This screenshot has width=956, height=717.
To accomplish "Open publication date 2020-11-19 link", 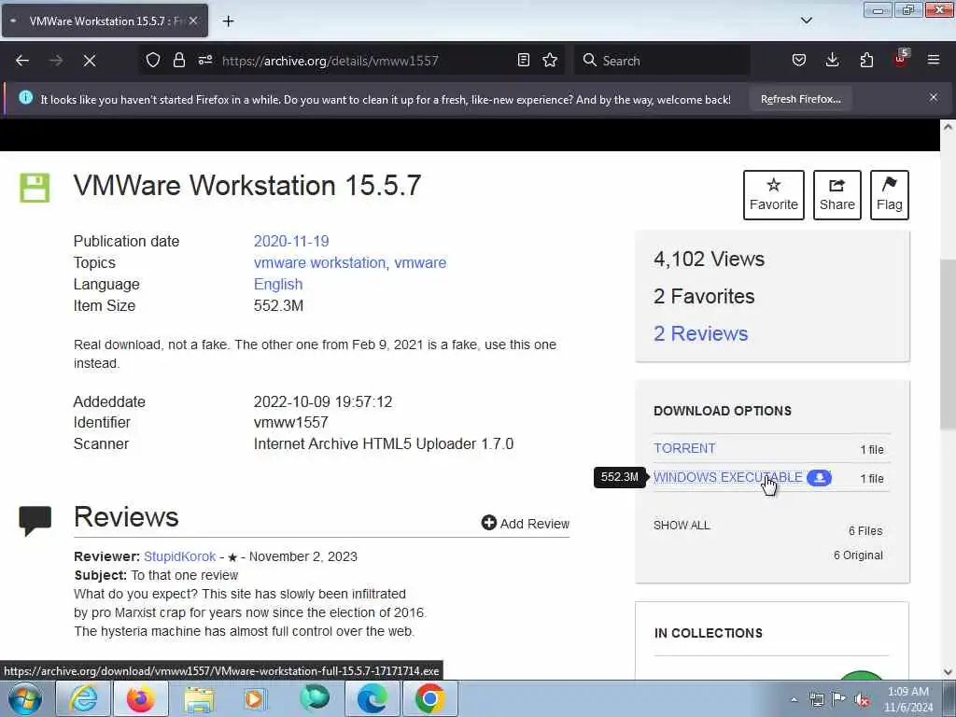I will [291, 241].
